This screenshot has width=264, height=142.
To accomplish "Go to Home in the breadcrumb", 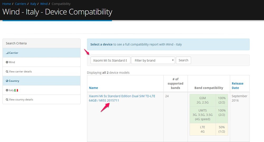I will [7, 4].
